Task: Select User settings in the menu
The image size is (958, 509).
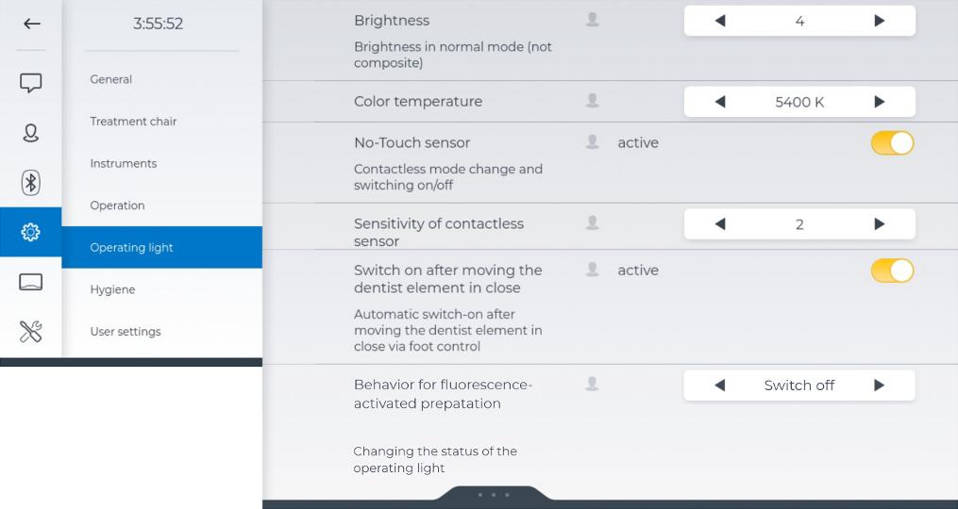Action: click(x=126, y=332)
